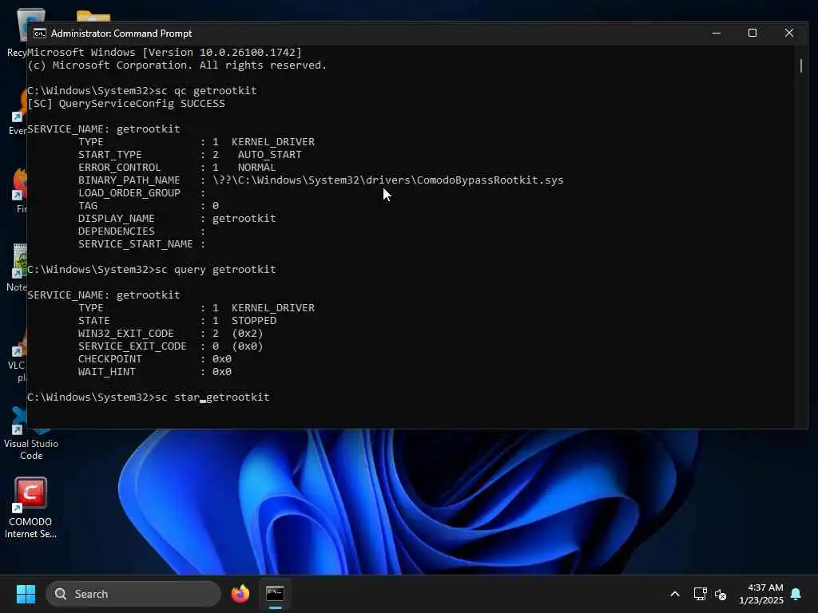The width and height of the screenshot is (818, 613).
Task: Click the muted volume tray icon
Action: click(721, 594)
